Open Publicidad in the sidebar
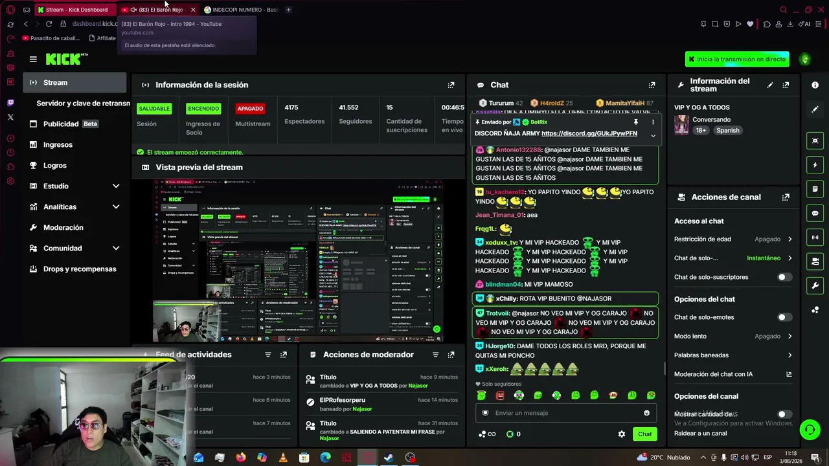 coord(75,124)
